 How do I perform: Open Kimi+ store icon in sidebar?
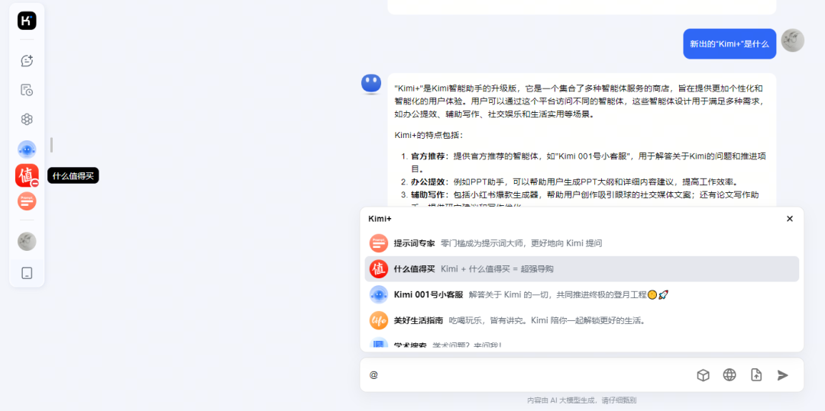(x=27, y=119)
